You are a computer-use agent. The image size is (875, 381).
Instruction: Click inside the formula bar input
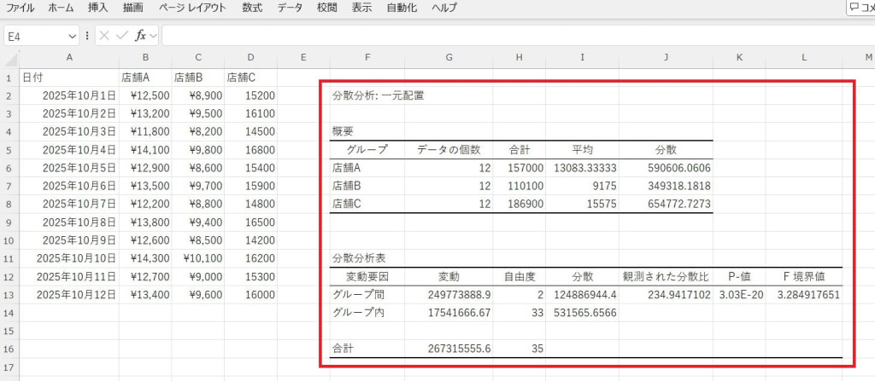(513, 36)
